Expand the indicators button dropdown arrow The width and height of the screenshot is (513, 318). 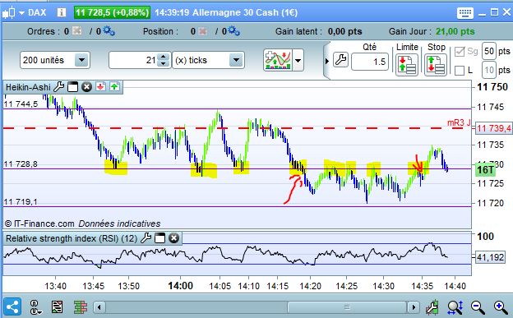coord(298,60)
